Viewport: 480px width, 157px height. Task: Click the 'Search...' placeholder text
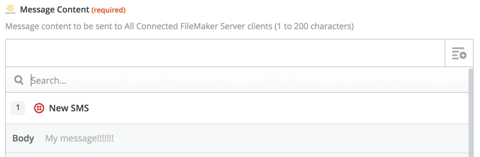[49, 81]
